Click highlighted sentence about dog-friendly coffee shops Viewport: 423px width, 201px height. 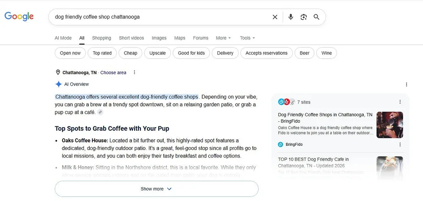pyautogui.click(x=126, y=97)
